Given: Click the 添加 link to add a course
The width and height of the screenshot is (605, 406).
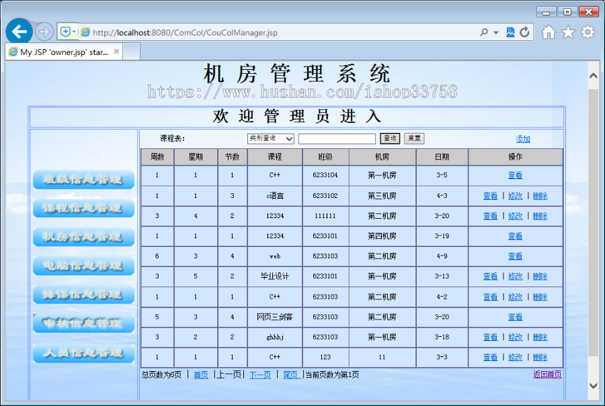Looking at the screenshot, I should pos(524,138).
